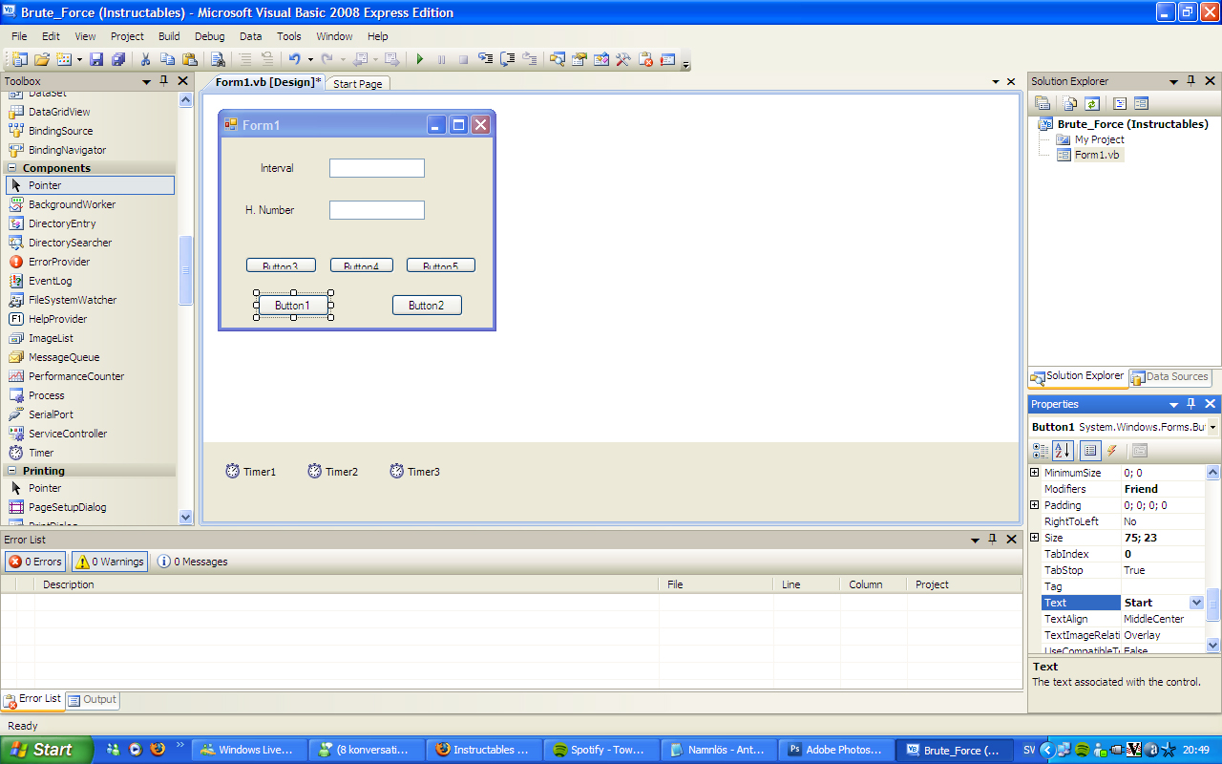Click the Interval text box on the form
This screenshot has height=764, width=1222.
[377, 168]
